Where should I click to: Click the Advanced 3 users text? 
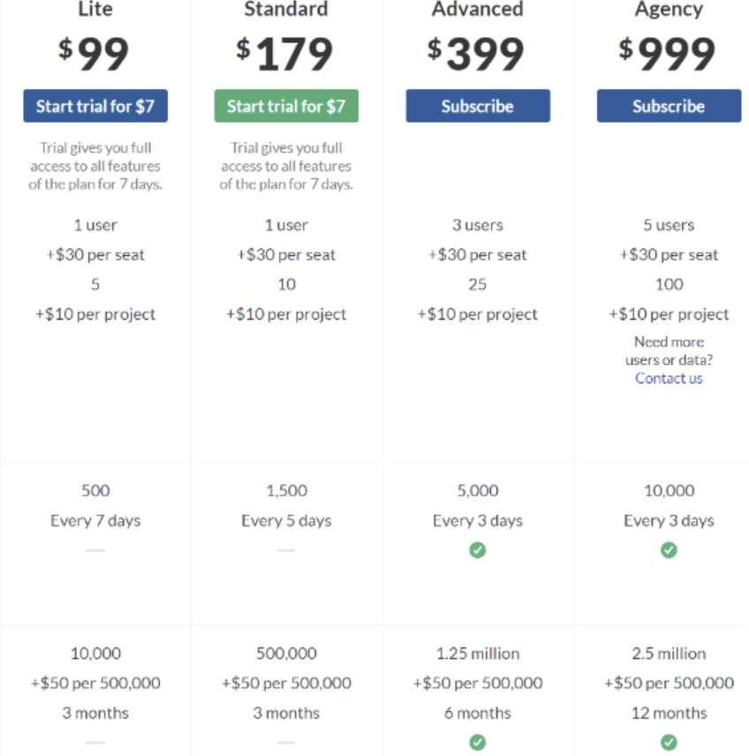478,225
